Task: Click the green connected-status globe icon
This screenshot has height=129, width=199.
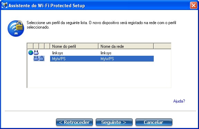Action: coord(31,53)
